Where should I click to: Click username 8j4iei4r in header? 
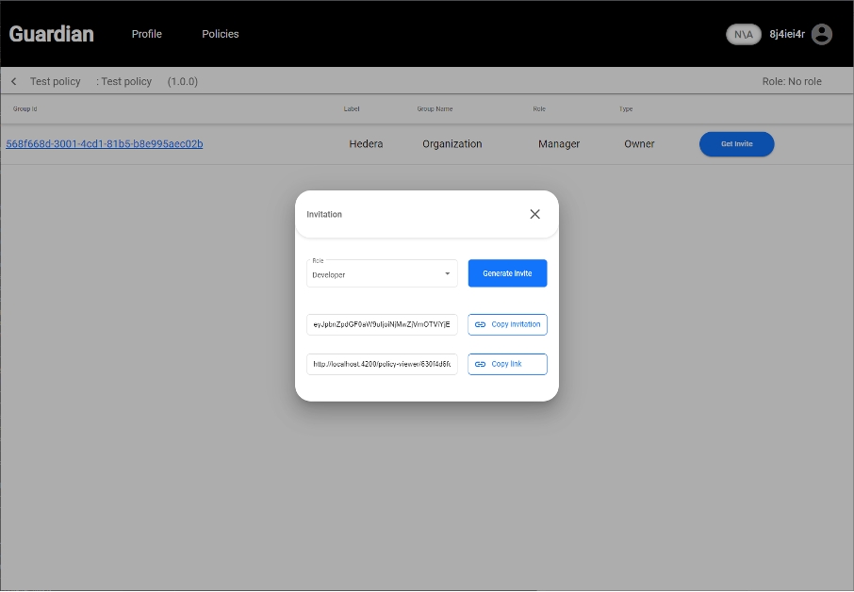(x=787, y=34)
